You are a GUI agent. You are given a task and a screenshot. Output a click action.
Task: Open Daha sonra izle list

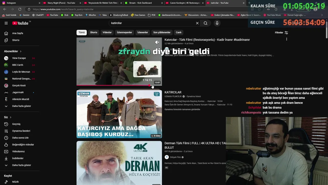(20, 138)
